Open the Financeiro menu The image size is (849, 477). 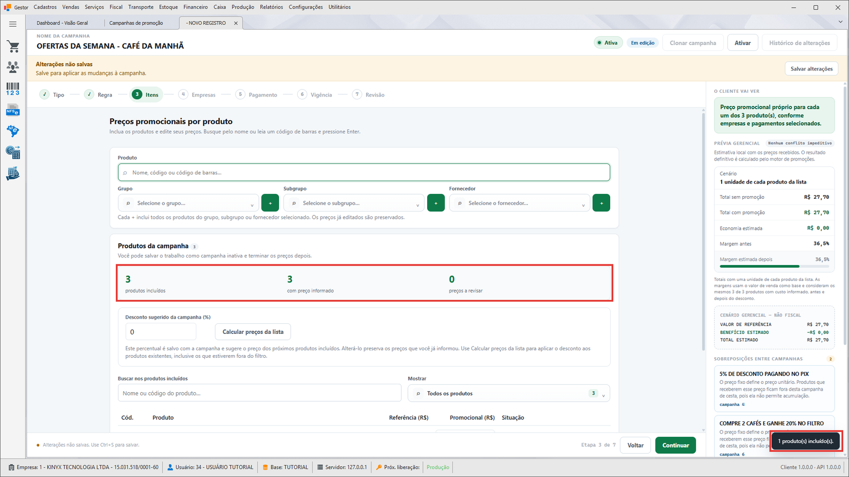196,7
